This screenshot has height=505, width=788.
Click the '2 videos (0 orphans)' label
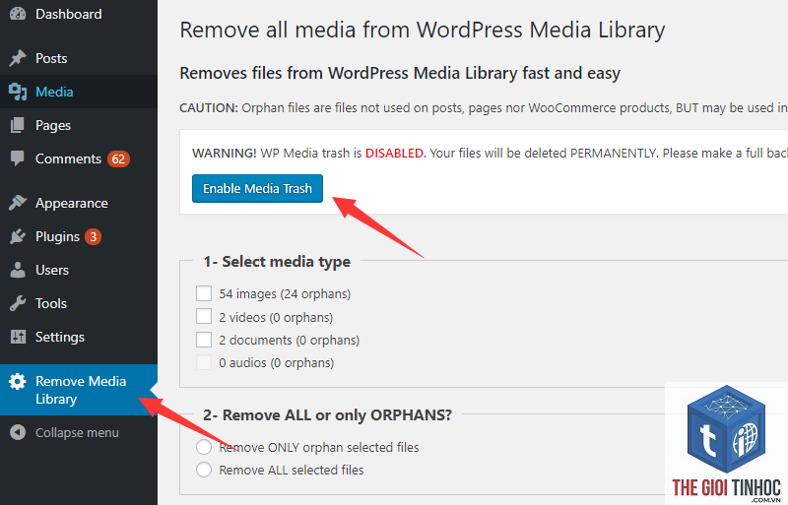(x=276, y=317)
